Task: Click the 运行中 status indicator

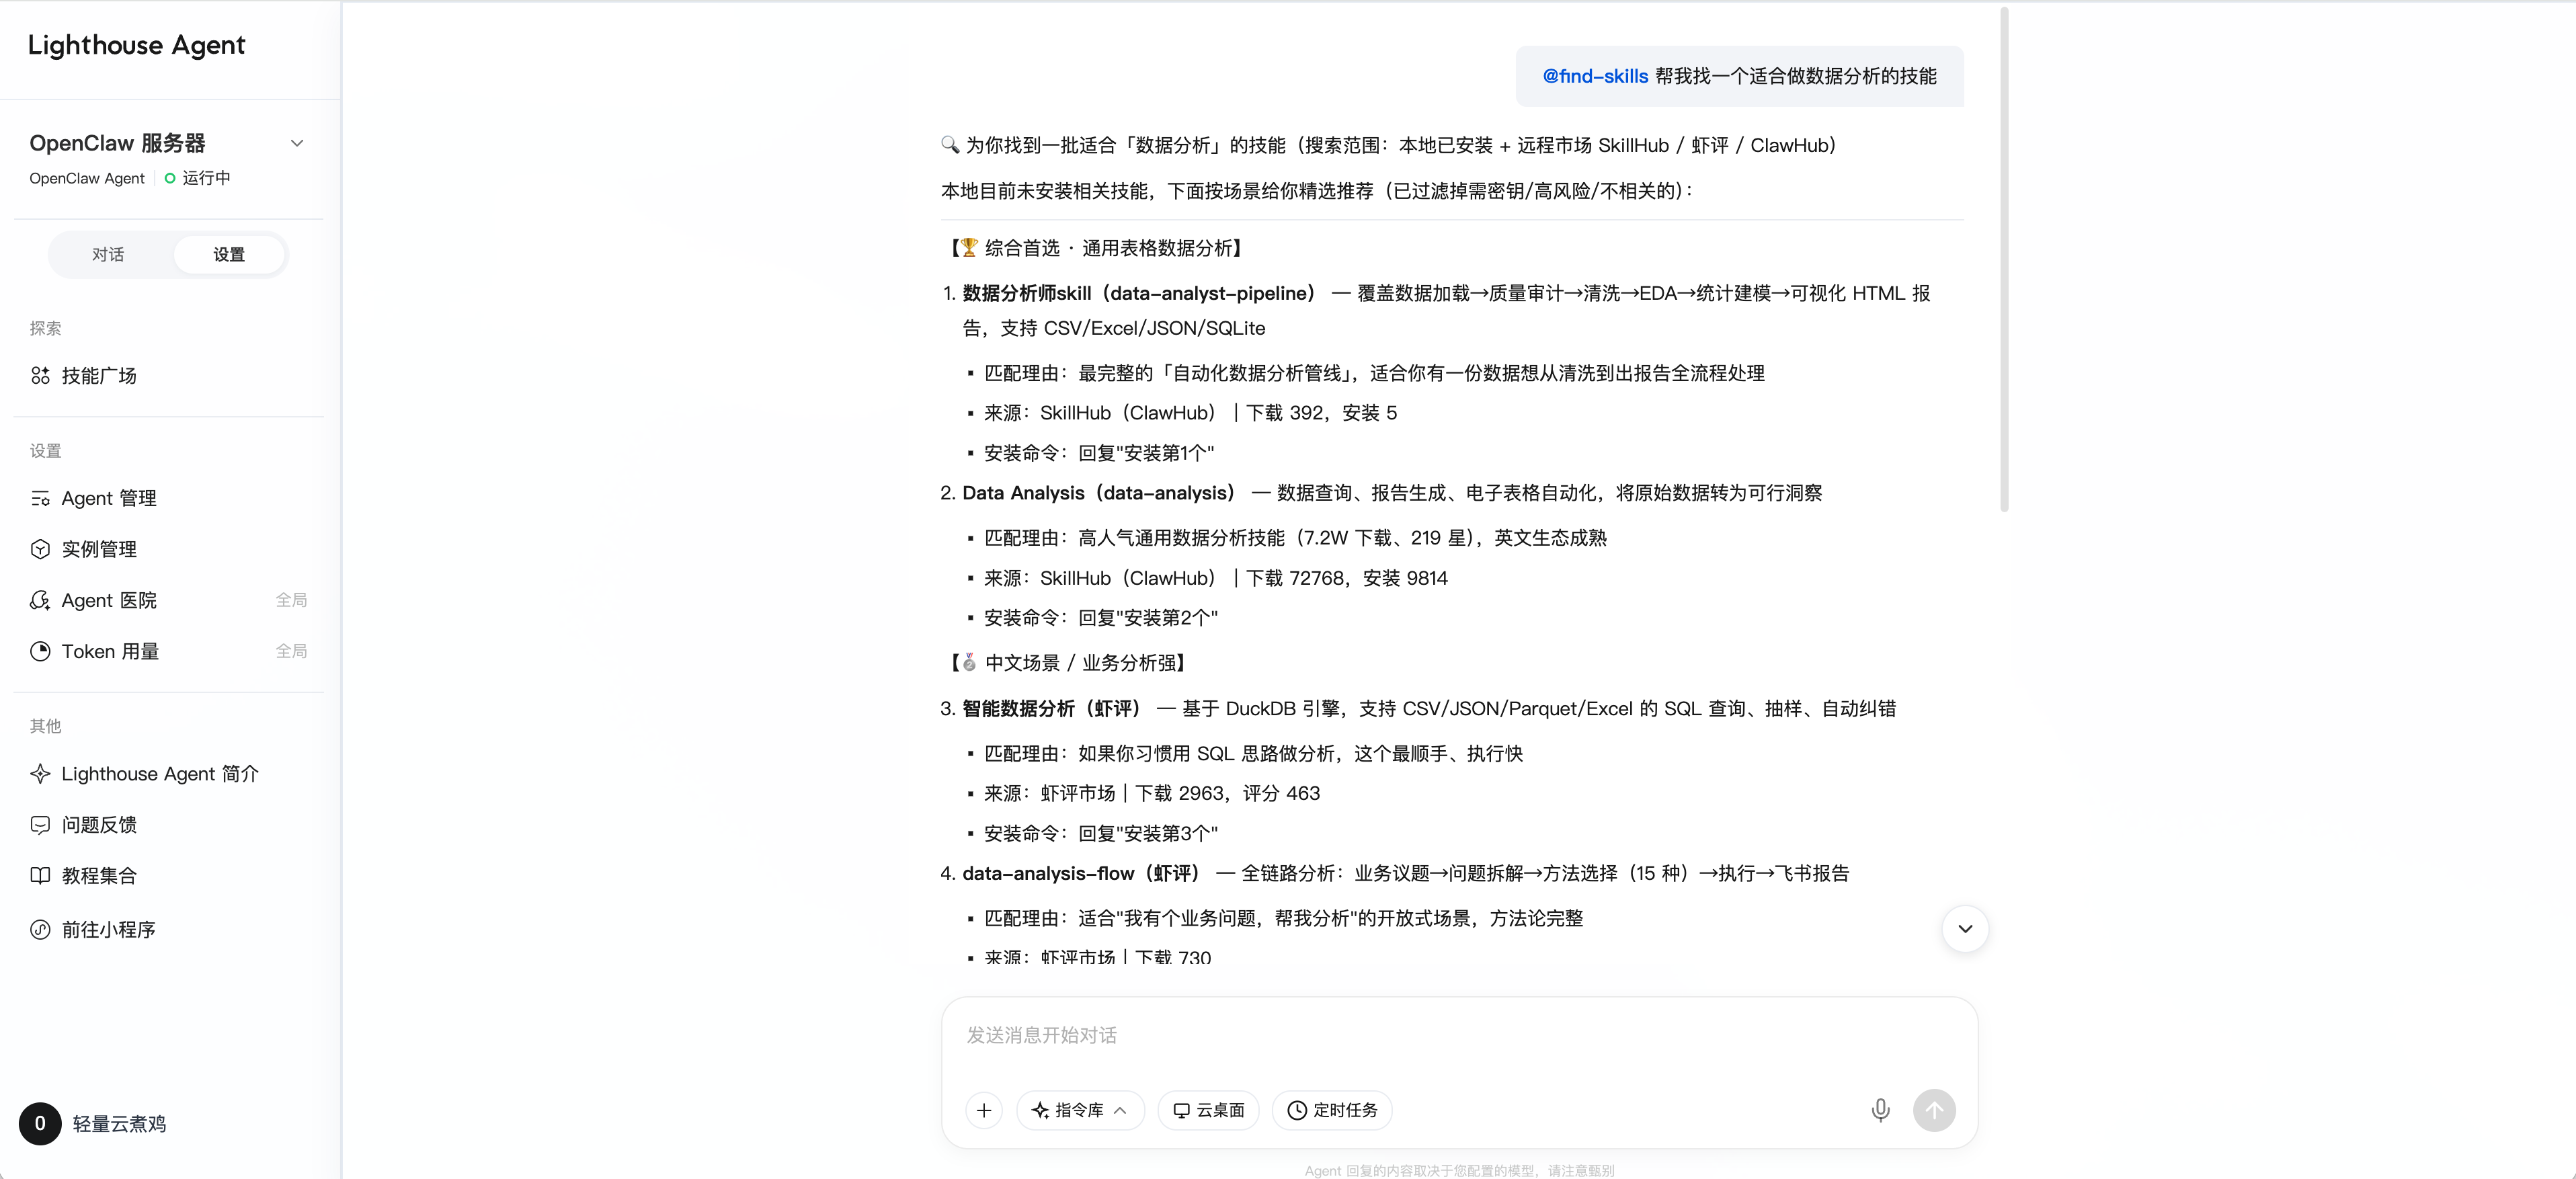Action: pos(198,178)
